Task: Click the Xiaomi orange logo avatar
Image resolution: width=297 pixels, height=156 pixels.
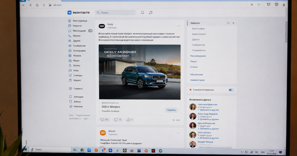Action: 103,133
